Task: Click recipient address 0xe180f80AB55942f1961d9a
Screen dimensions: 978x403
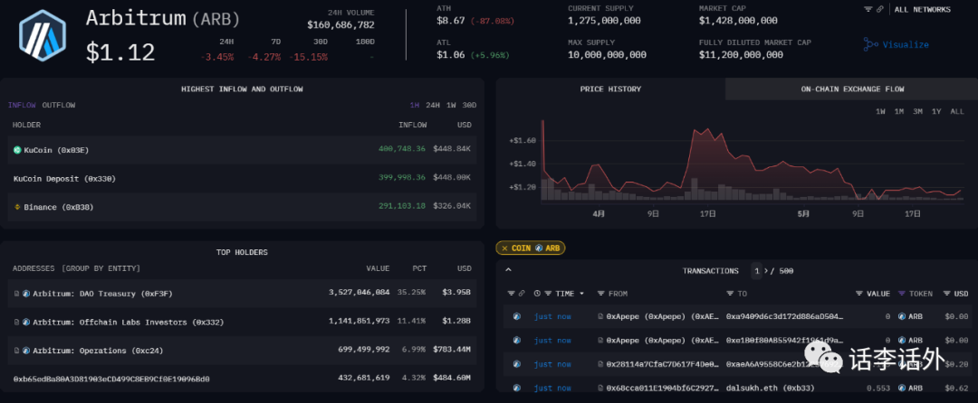Action: coord(786,340)
